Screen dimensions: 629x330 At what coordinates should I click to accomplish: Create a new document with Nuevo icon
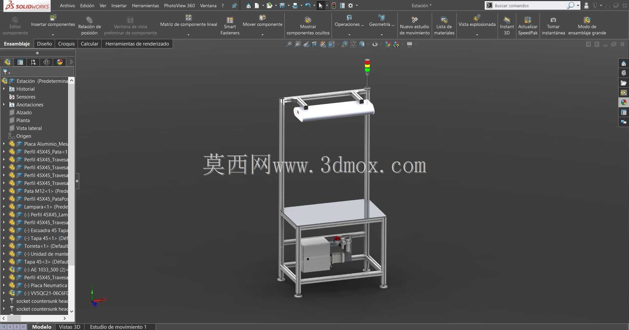257,6
